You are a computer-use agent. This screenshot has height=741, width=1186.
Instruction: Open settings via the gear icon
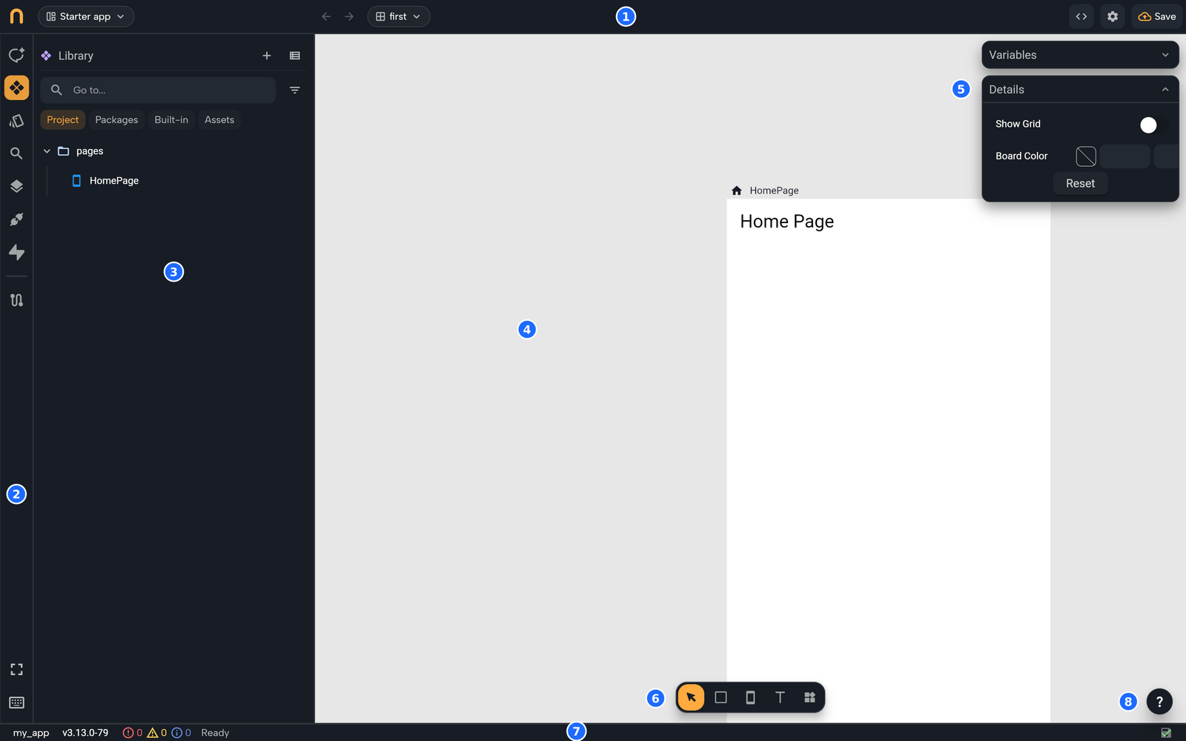point(1113,16)
